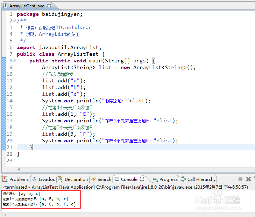255x217 pixels.
Task: Click console output line [a, E, b, F, c]
Action: (39, 204)
